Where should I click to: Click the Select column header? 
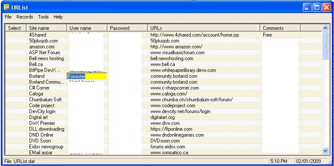[16, 28]
